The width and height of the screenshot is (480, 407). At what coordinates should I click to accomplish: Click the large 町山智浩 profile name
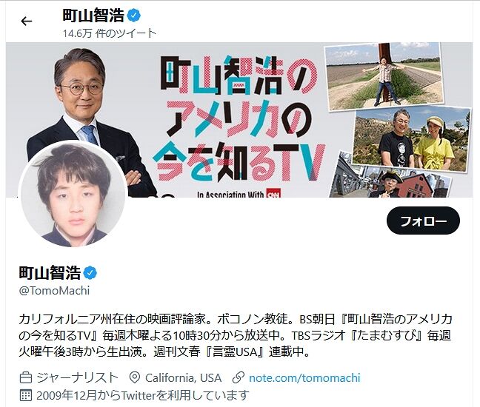click(x=50, y=273)
